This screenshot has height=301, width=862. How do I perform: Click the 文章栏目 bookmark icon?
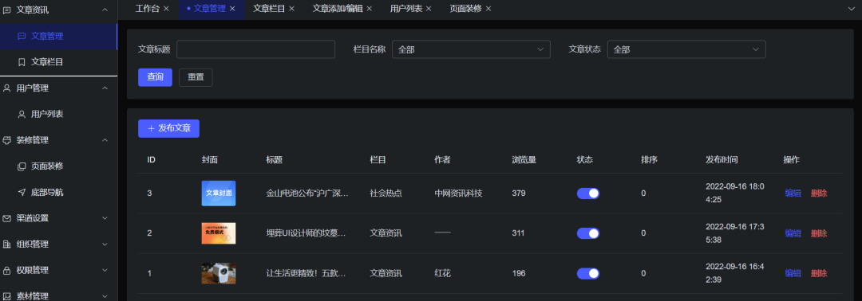click(x=22, y=62)
